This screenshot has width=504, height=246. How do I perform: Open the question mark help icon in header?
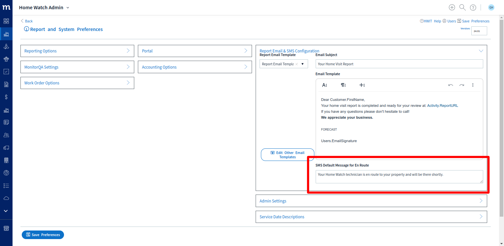473,7
